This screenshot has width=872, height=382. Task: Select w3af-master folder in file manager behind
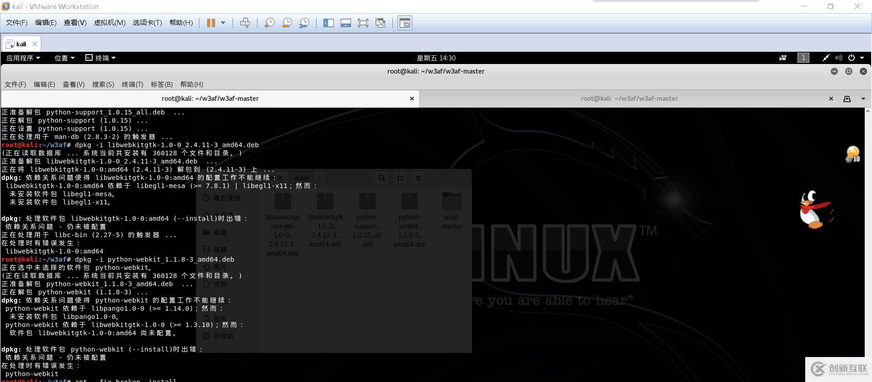pos(452,211)
